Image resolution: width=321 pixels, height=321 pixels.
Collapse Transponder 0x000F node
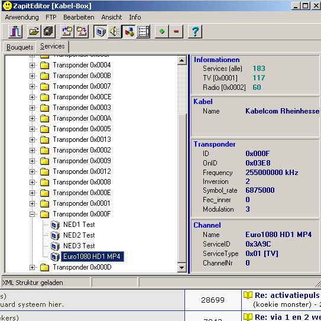[32, 215]
